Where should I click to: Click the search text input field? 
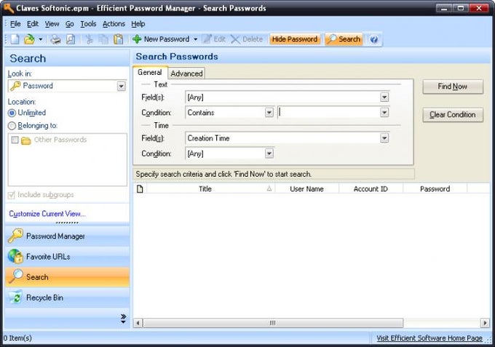[x=329, y=113]
